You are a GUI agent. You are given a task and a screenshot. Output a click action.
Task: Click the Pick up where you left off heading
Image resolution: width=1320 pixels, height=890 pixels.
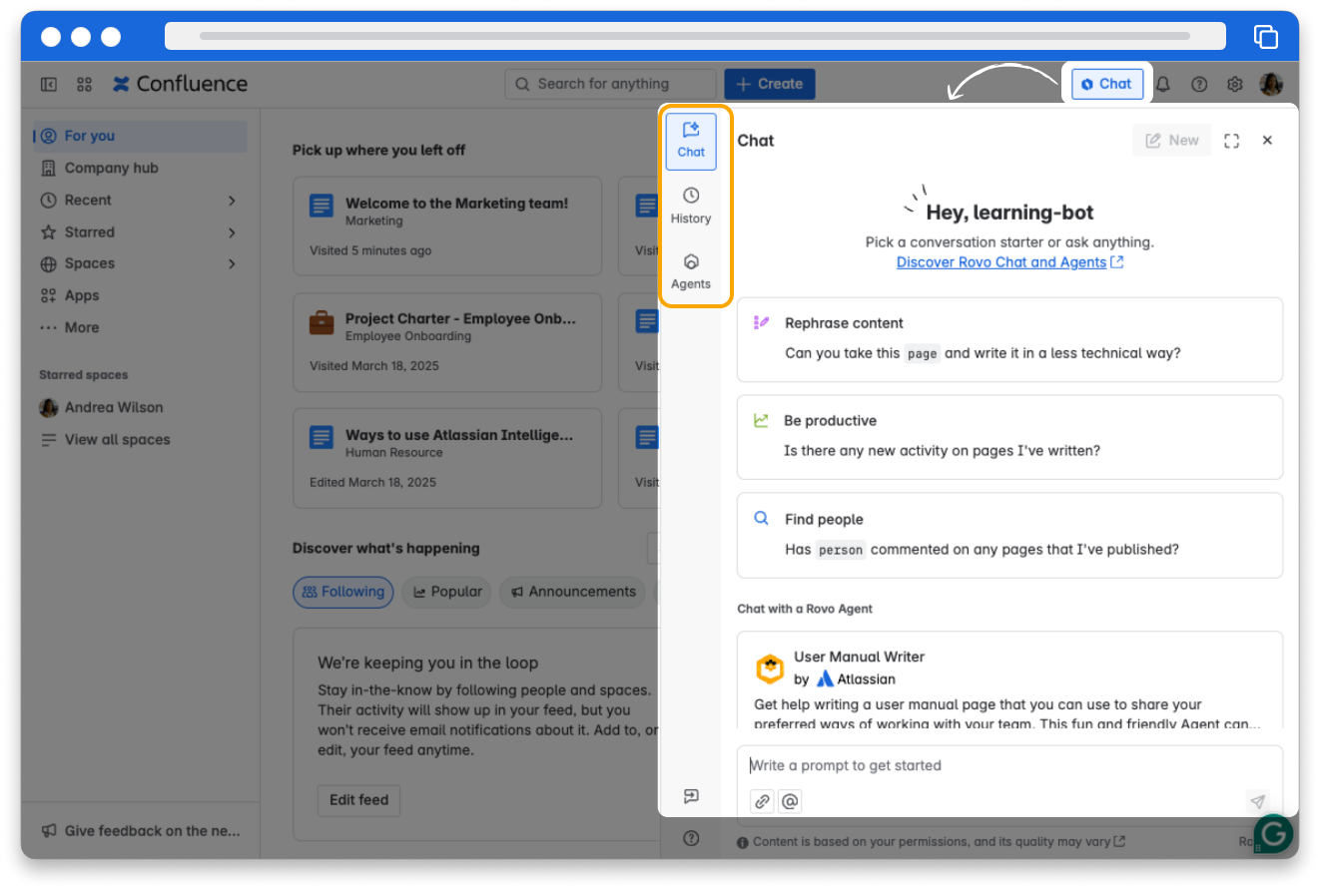[379, 151]
